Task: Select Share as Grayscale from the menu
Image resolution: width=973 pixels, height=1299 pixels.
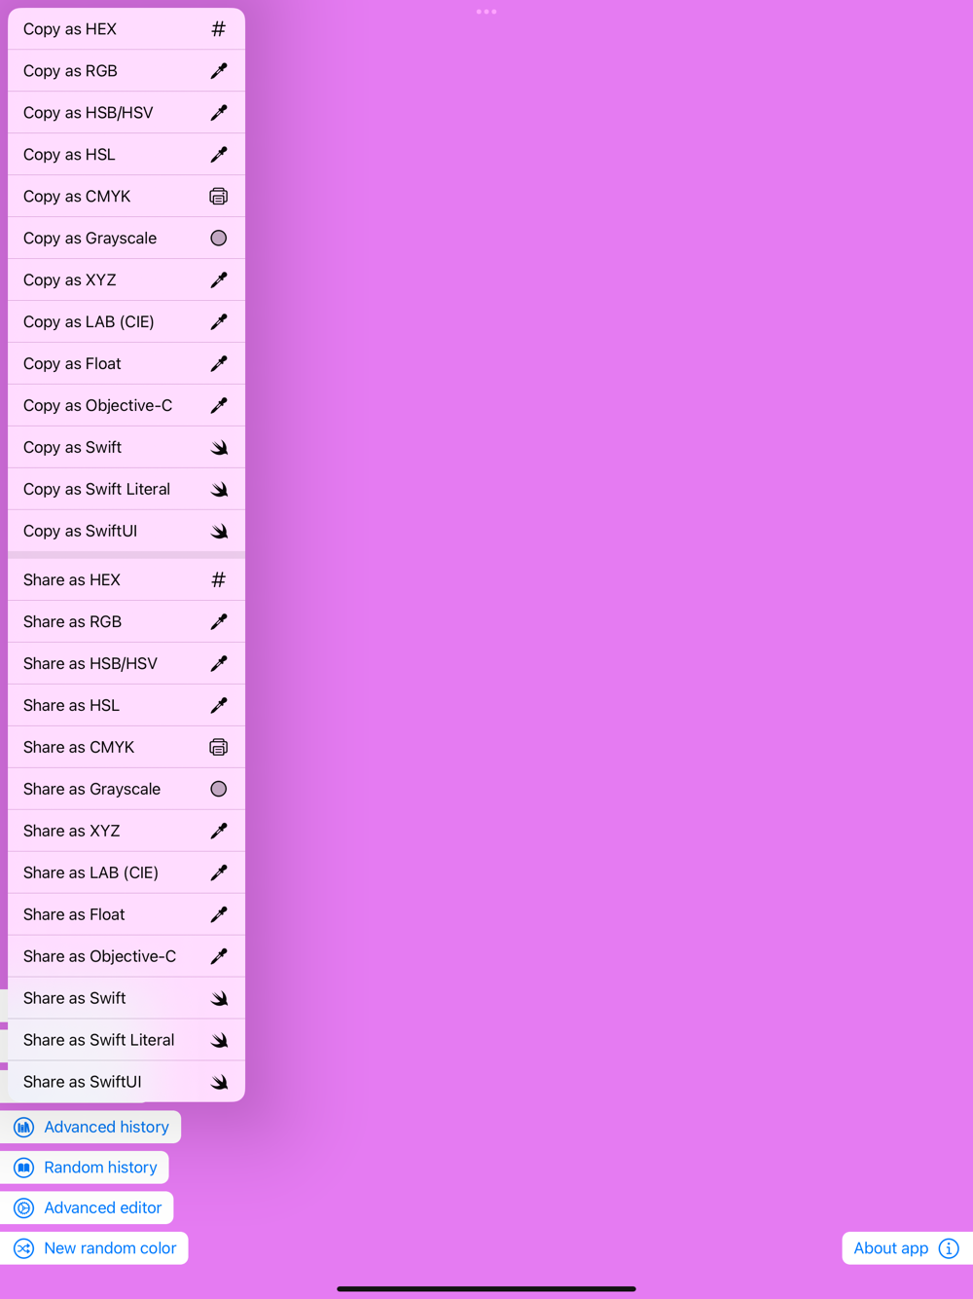Action: (x=126, y=790)
